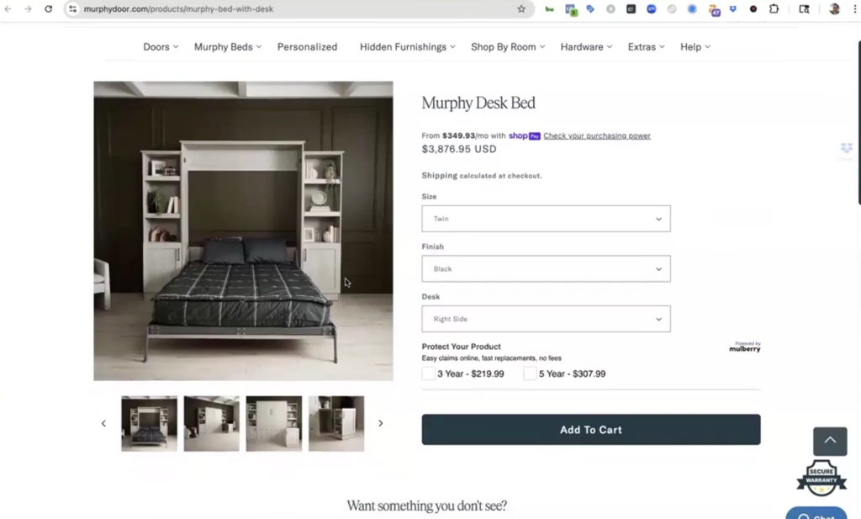This screenshot has height=519, width=861.
Task: Click the Add To Cart button
Action: tap(590, 429)
